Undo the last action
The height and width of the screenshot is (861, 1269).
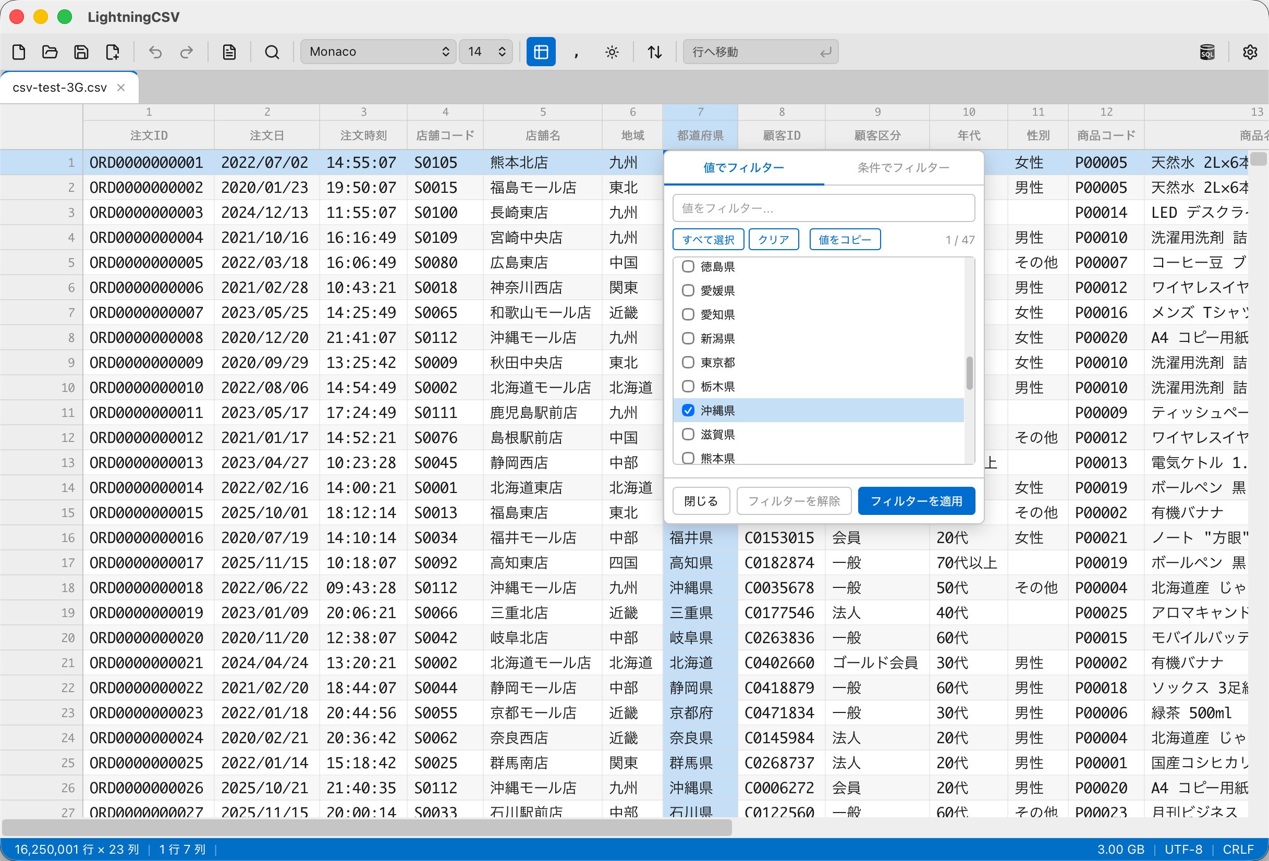click(155, 52)
